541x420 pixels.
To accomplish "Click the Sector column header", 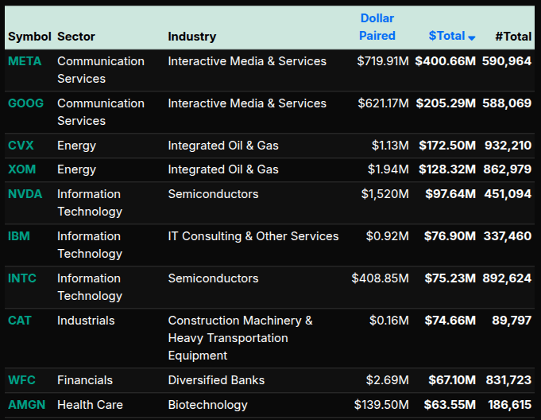I will point(76,37).
